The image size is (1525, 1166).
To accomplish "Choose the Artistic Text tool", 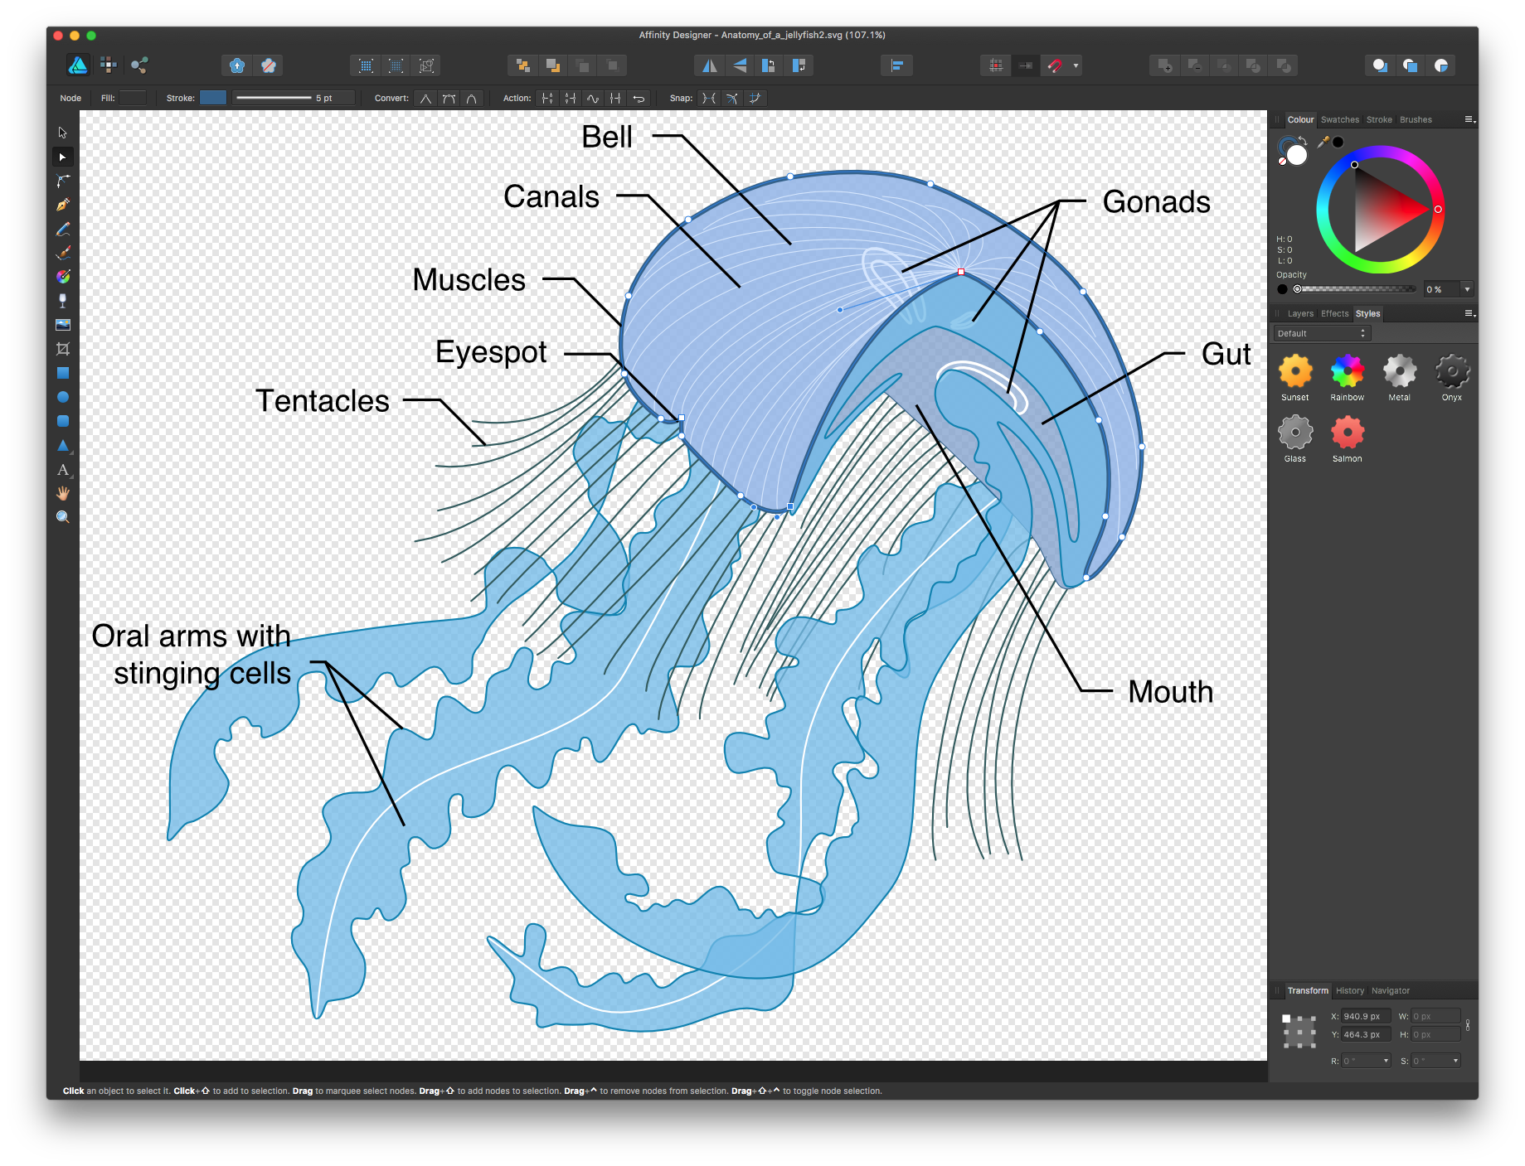I will (63, 470).
